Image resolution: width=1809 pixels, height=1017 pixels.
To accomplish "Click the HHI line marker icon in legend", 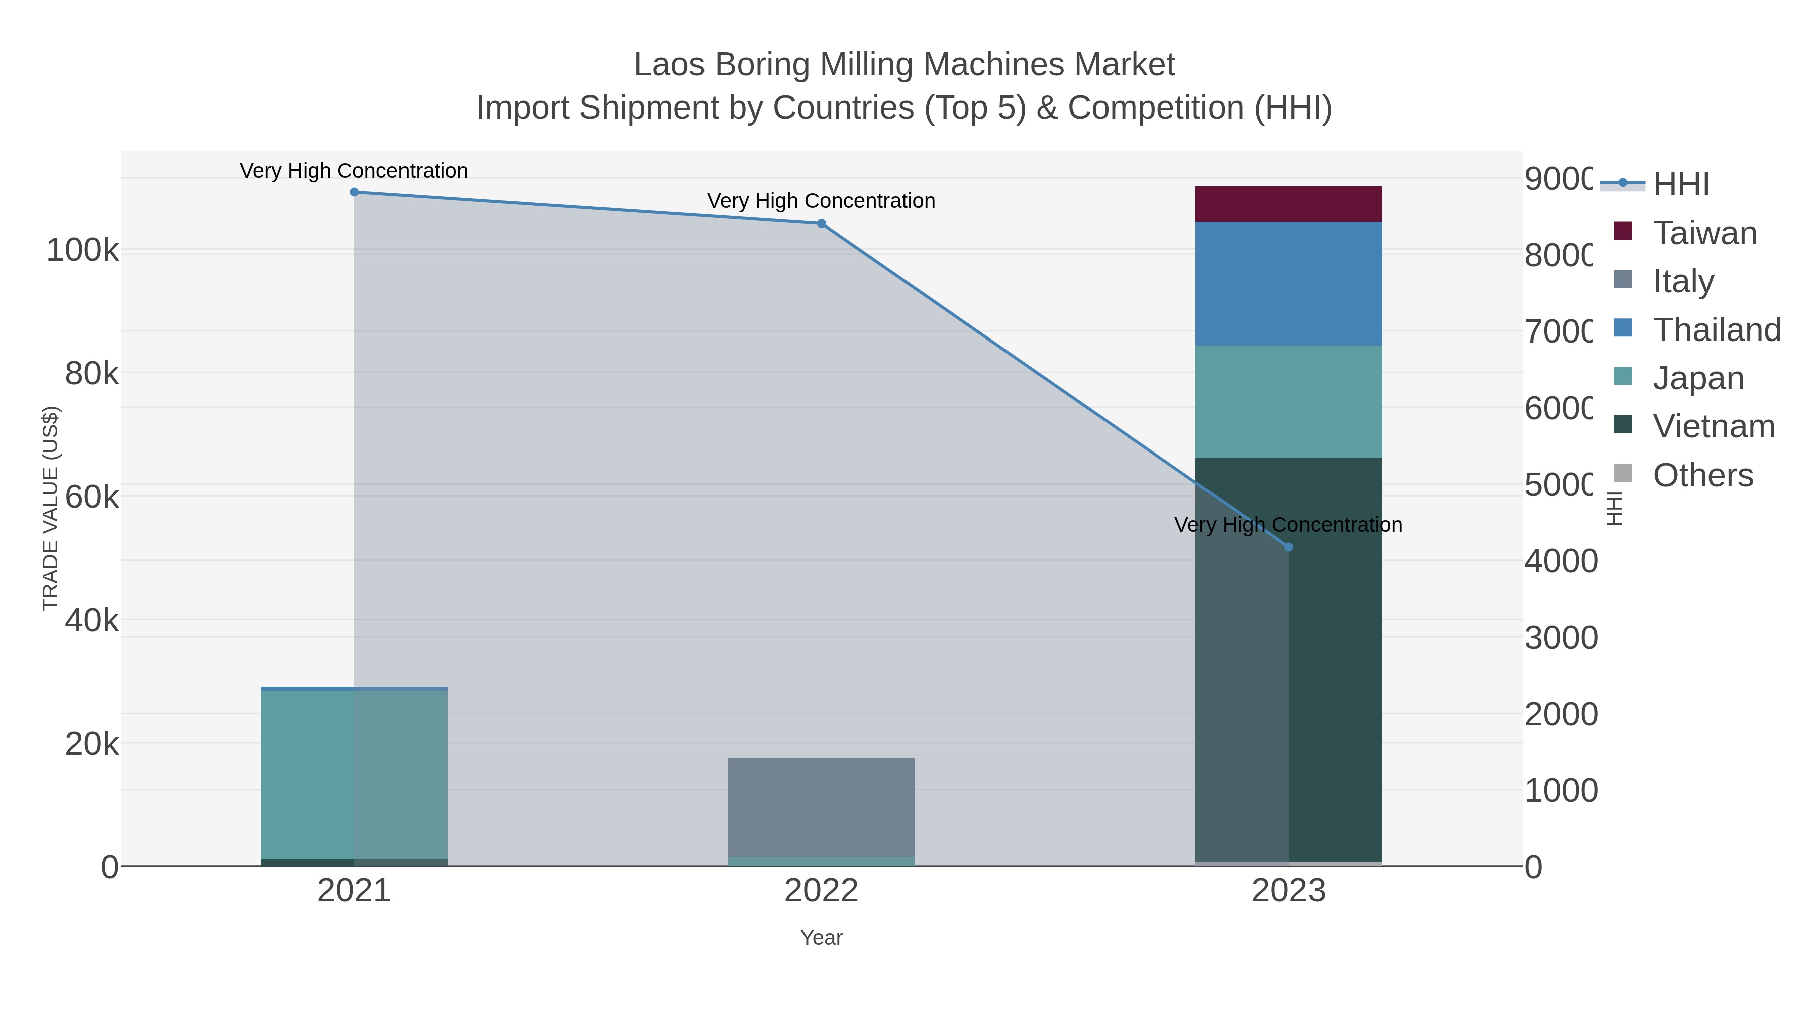I will coord(1623,183).
